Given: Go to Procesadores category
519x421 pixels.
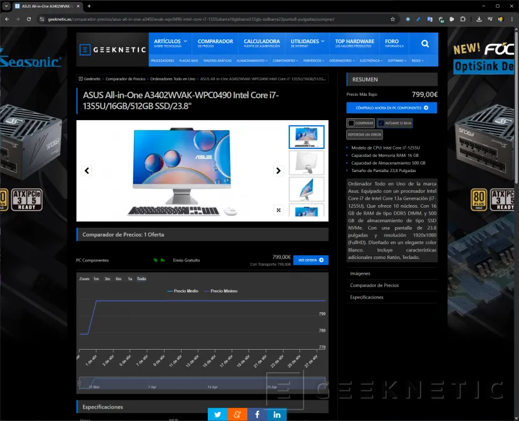Looking at the screenshot, I should [x=162, y=61].
